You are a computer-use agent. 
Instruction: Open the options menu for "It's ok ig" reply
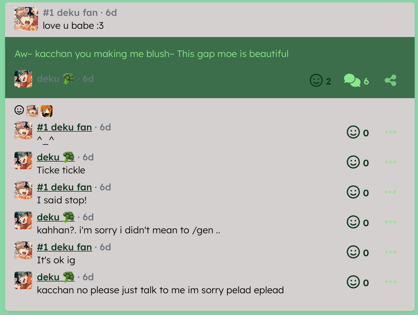(390, 252)
